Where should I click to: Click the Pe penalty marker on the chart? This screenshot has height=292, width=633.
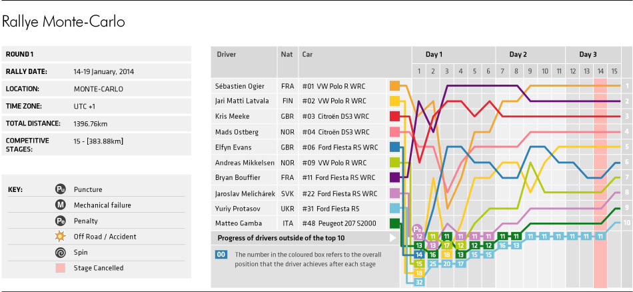pos(417,229)
